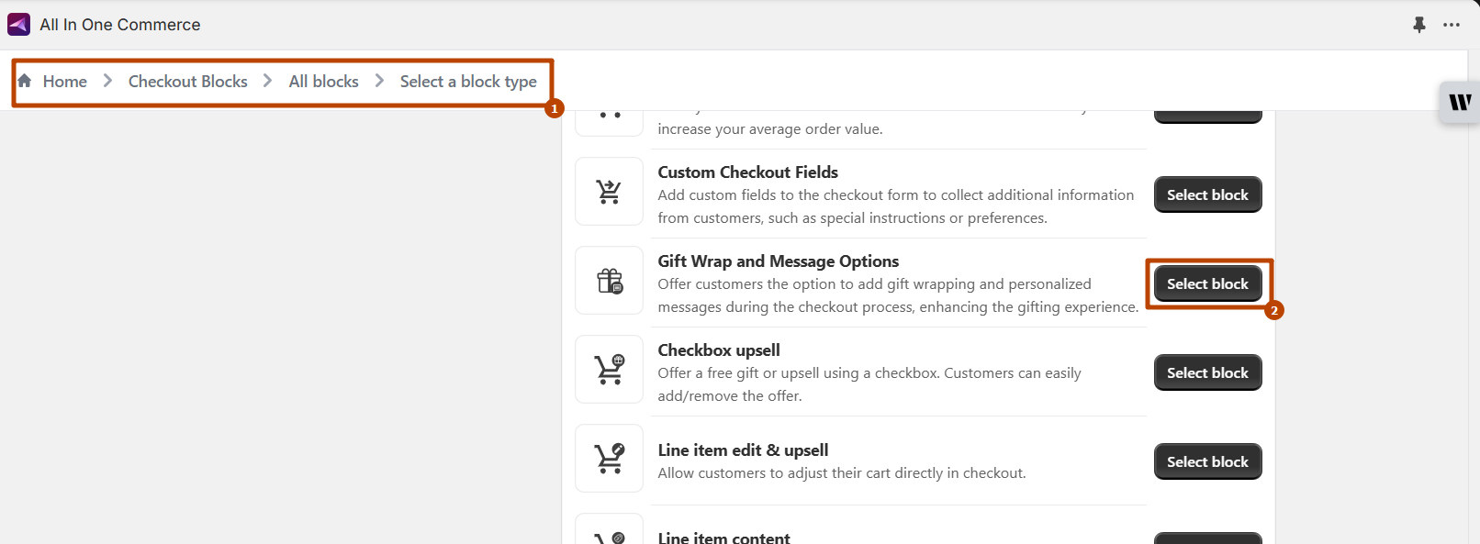Navigate to Checkout Blocks breadcrumb
The width and height of the screenshot is (1480, 544).
click(x=187, y=82)
